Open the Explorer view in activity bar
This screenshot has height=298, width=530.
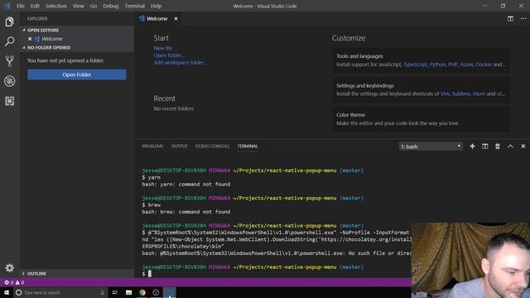pos(9,22)
